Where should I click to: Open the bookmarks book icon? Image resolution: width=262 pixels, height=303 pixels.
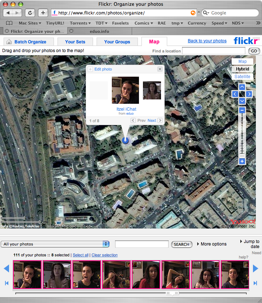coord(9,23)
